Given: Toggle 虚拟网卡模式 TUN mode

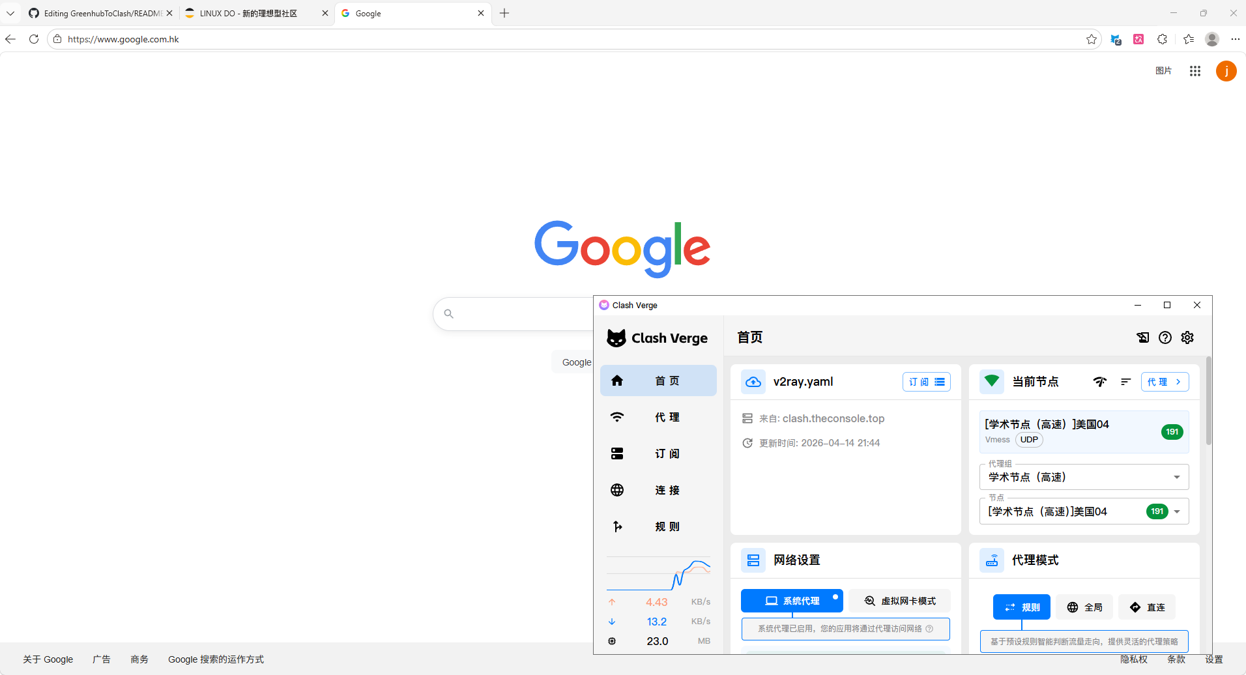Looking at the screenshot, I should [x=899, y=601].
